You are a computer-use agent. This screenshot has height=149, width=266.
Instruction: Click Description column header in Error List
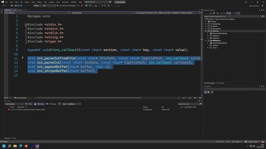[x=21, y=107]
